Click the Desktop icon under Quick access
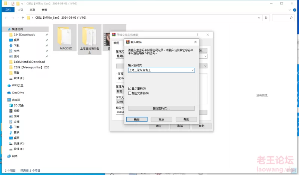This screenshot has height=175, width=299. point(11,40)
